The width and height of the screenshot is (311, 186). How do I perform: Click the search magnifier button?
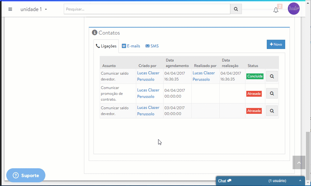pos(236,9)
